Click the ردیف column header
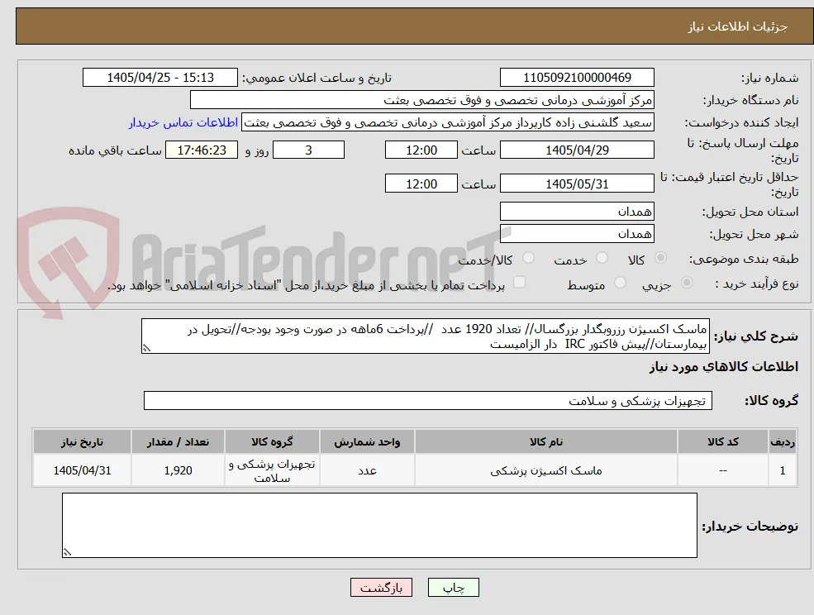 pos(783,442)
